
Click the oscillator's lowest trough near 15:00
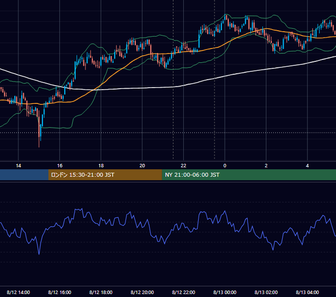(x=39, y=254)
